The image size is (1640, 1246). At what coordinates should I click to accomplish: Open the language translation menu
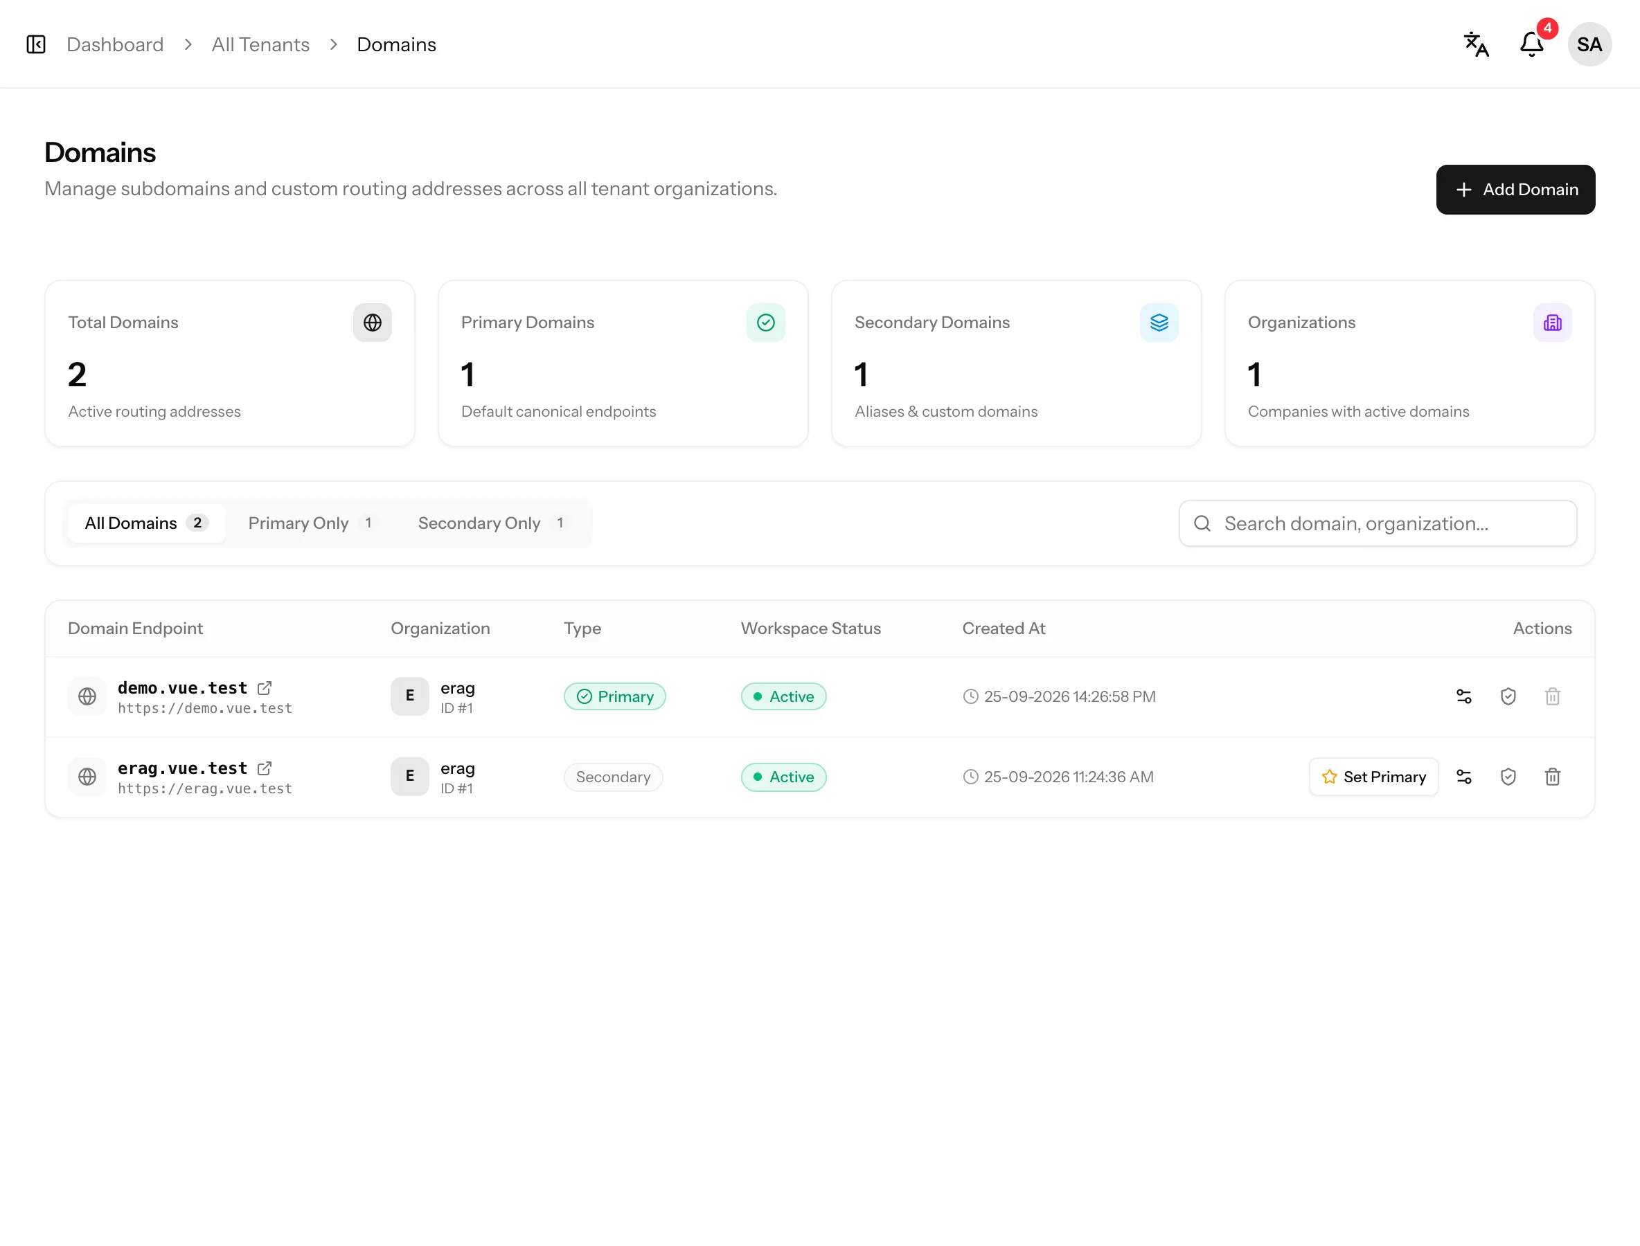tap(1476, 44)
